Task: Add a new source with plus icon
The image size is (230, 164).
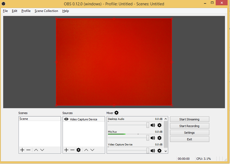Action: coord(66,150)
